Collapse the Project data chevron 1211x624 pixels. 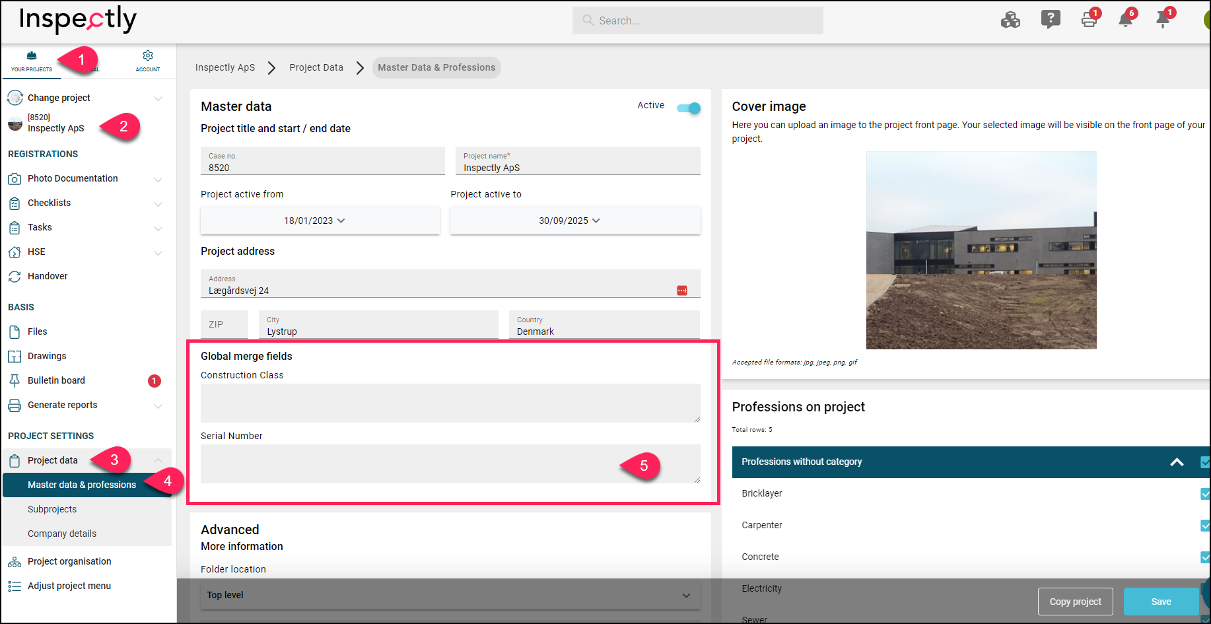click(x=158, y=460)
